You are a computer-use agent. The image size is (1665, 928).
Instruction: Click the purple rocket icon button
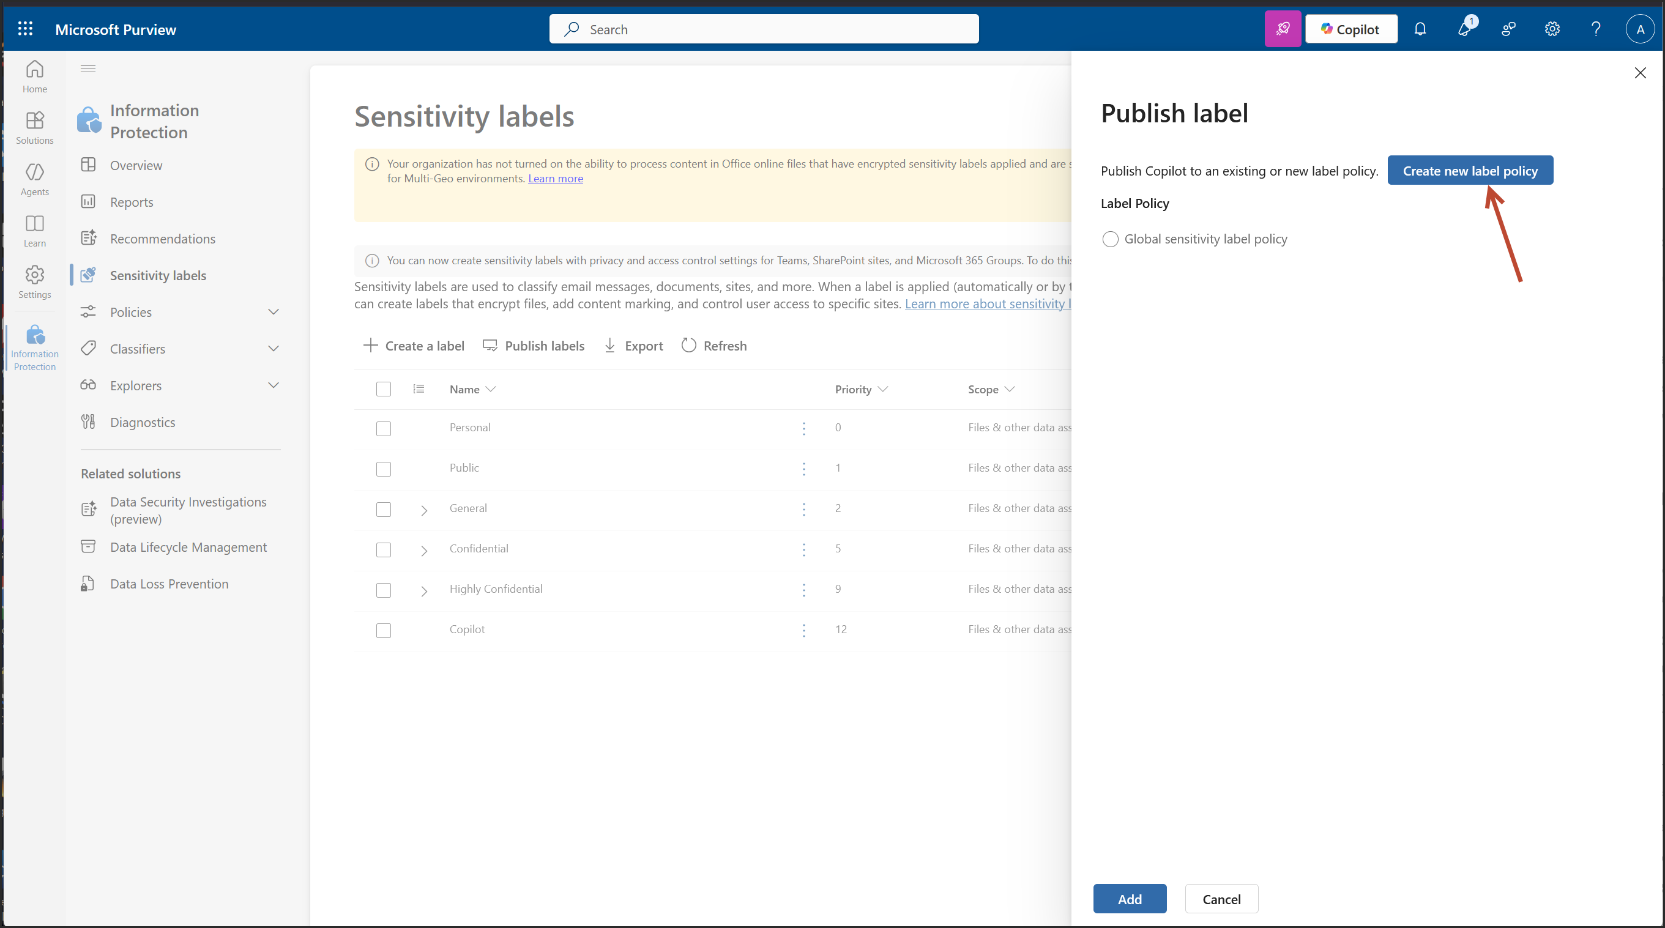tap(1283, 28)
